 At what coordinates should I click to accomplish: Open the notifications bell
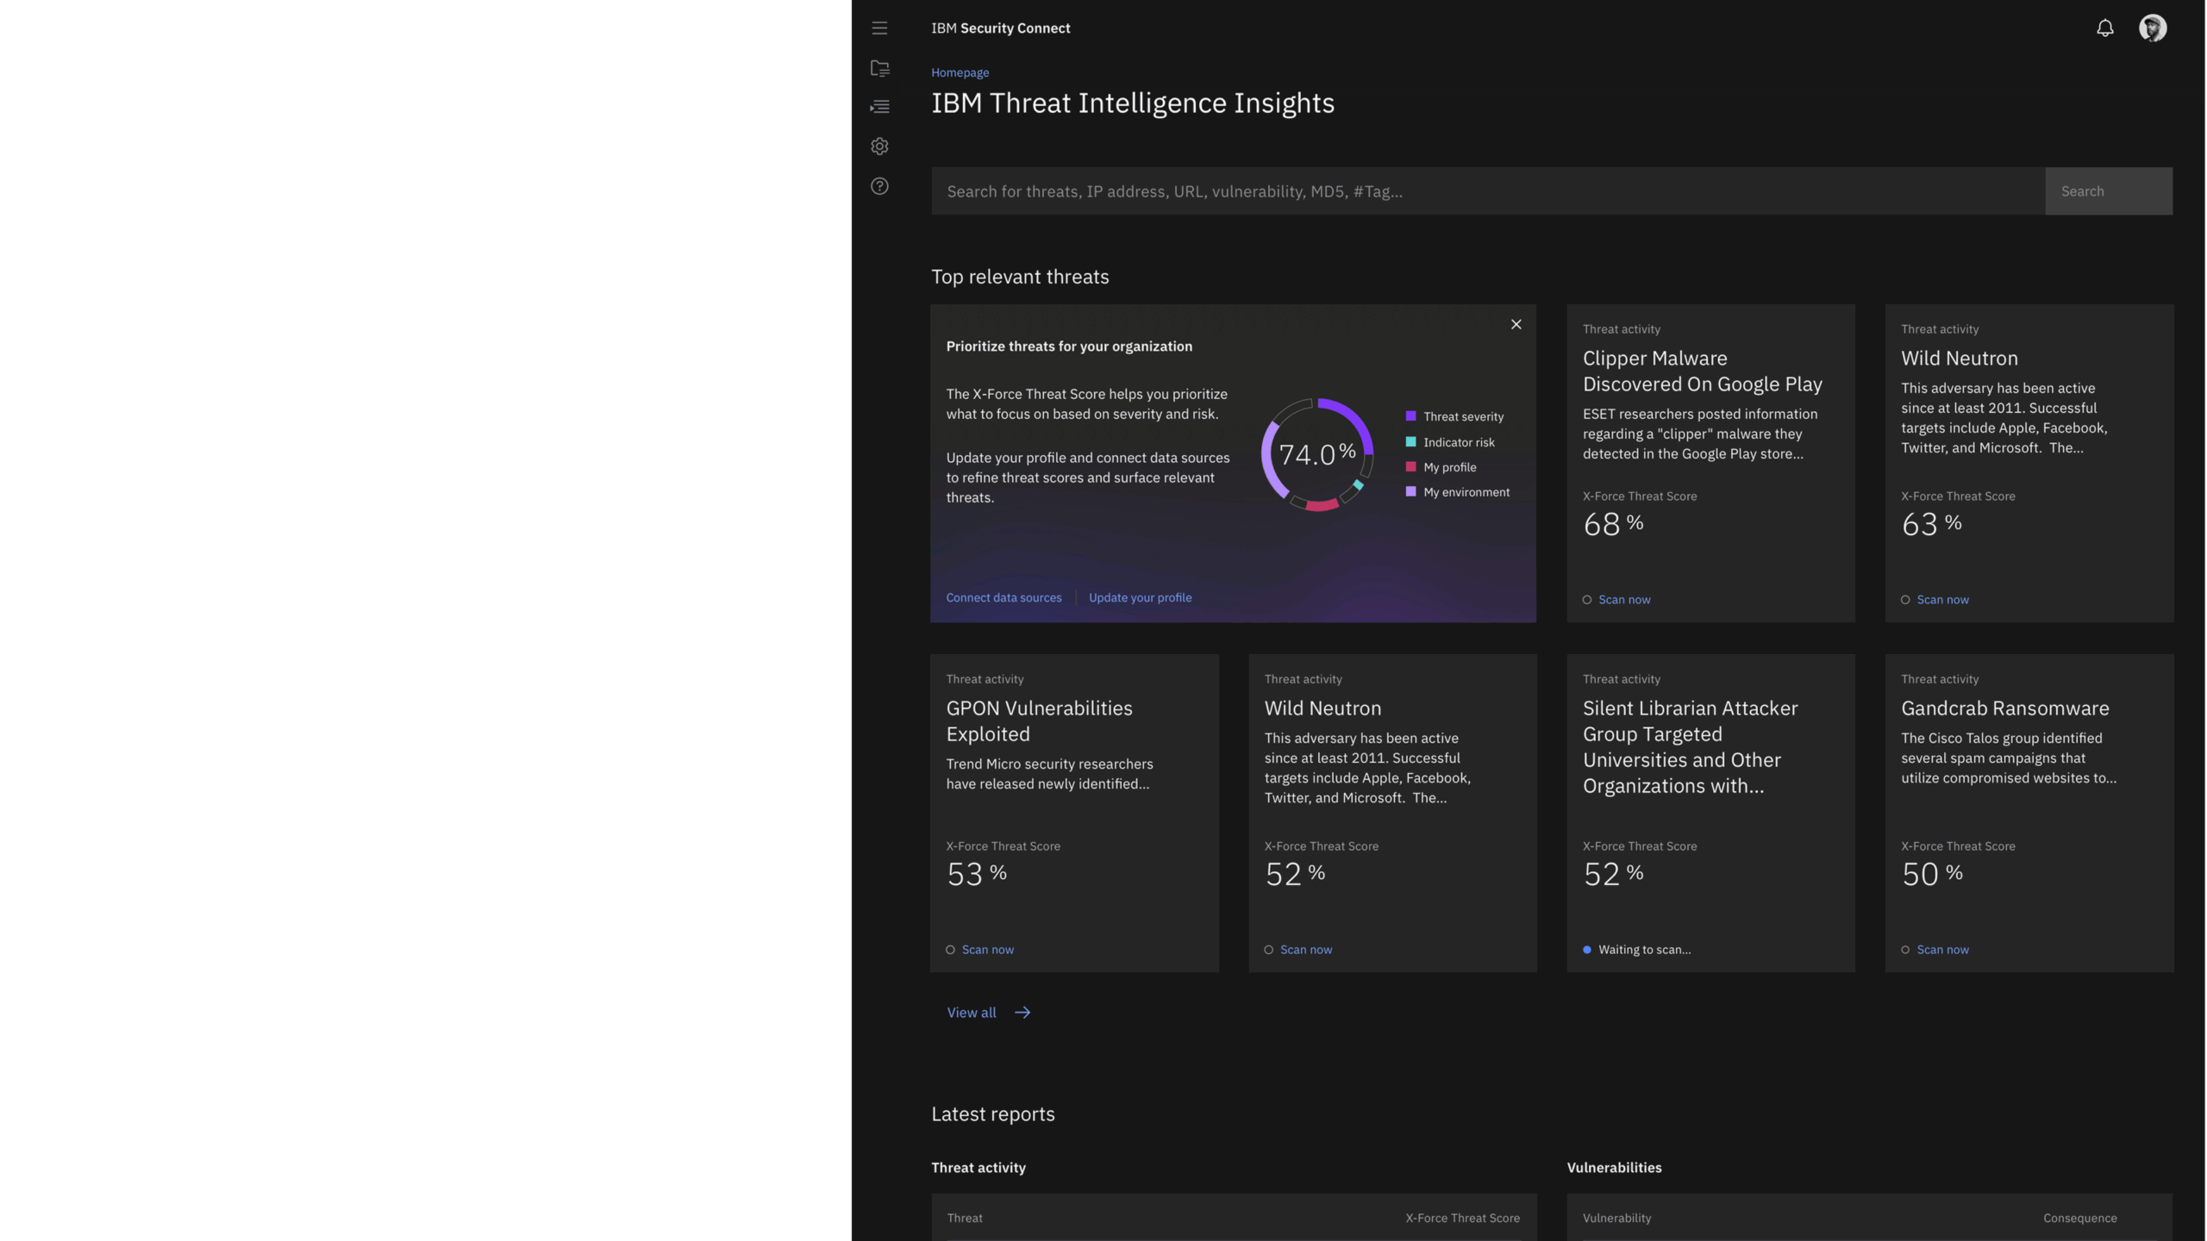pos(2105,28)
